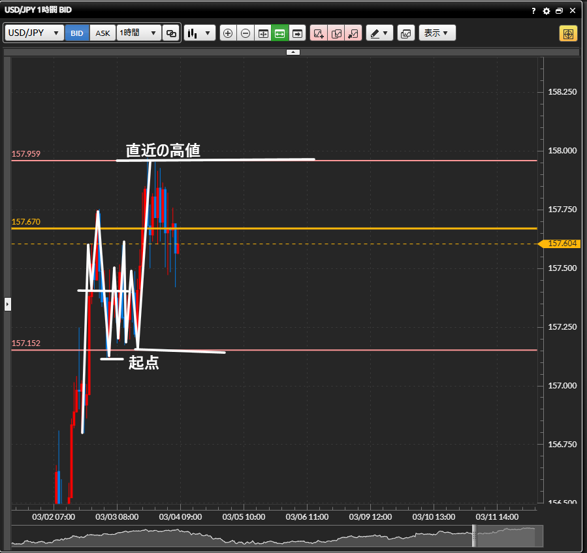Click the link charts icon
587x553 pixels.
171,33
